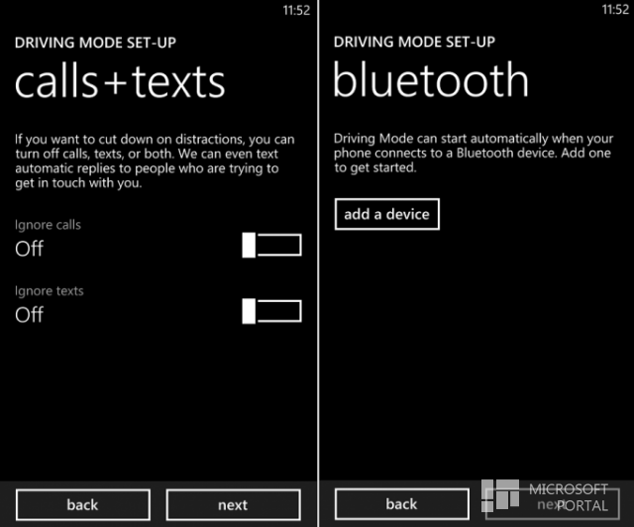Click the Off status under Ignore calls
The height and width of the screenshot is (527, 634).
pyautogui.click(x=29, y=249)
